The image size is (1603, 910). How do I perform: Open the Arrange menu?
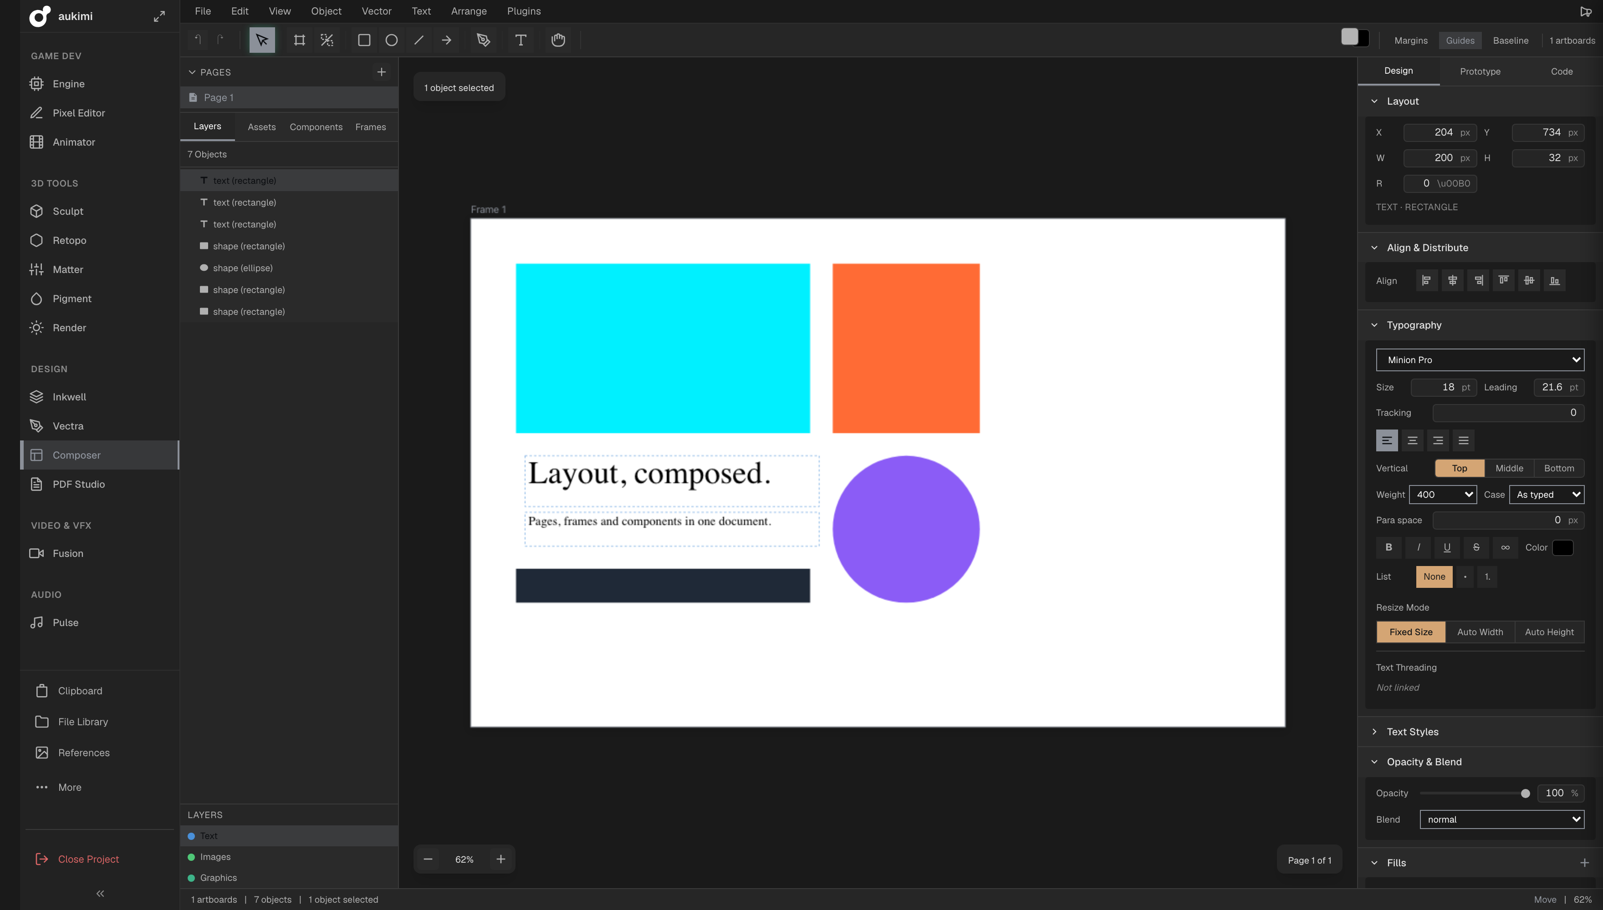point(469,11)
